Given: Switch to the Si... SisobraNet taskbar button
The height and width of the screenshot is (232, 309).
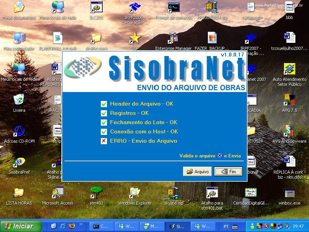Looking at the screenshot, I should click(177, 227).
